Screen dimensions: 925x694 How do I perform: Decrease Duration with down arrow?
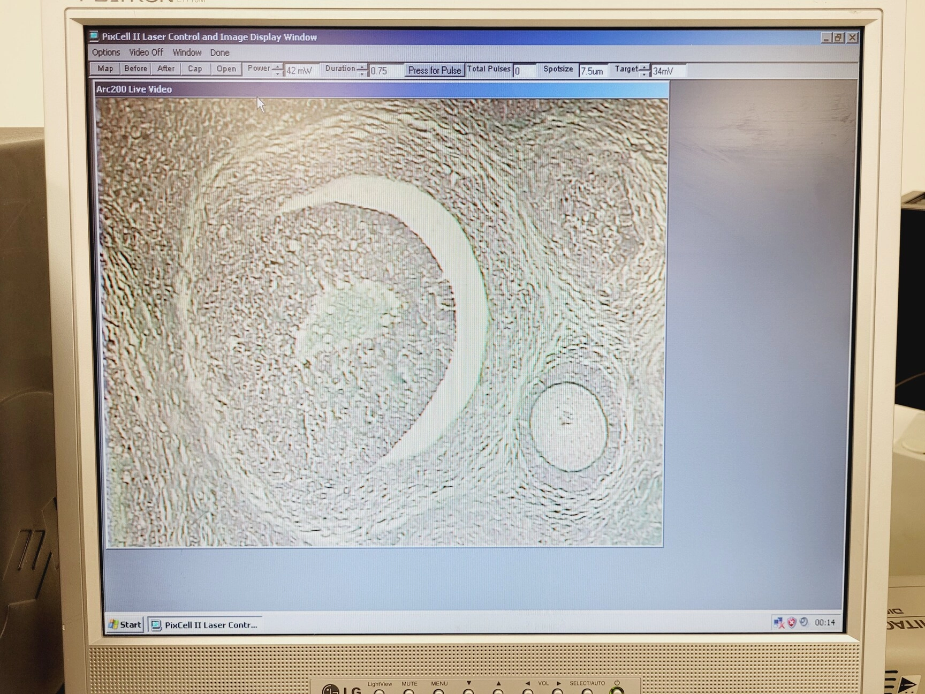(x=362, y=73)
